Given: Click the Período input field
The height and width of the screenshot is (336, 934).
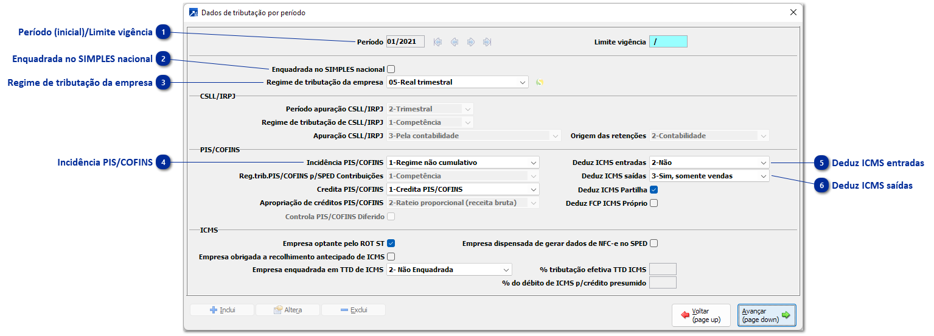Looking at the screenshot, I should (405, 42).
